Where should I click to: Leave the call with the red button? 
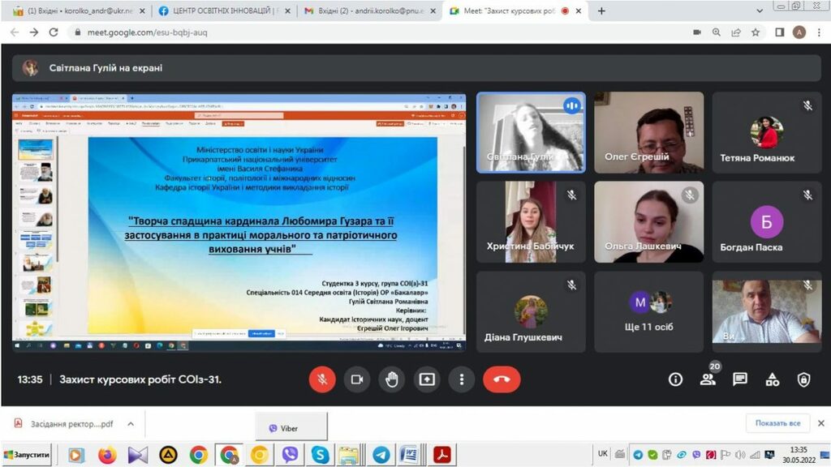(x=502, y=379)
